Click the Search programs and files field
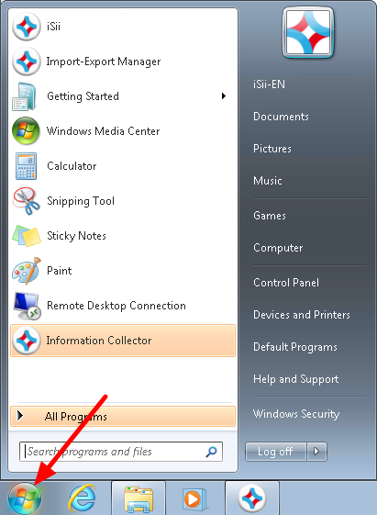 click(x=121, y=452)
